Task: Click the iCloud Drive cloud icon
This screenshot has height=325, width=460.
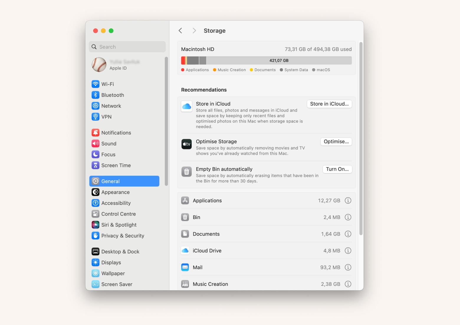Action: pos(185,251)
